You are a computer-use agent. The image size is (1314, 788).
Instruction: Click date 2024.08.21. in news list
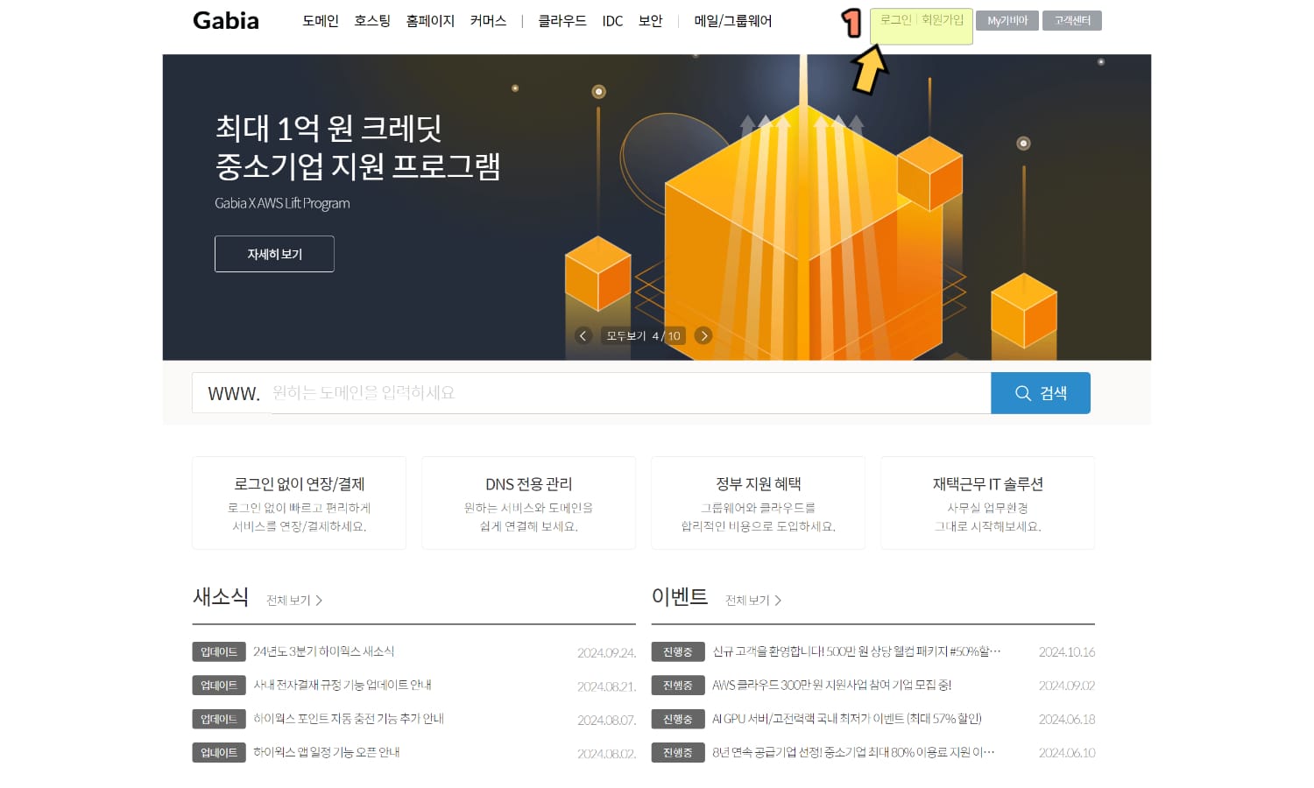pyautogui.click(x=606, y=686)
